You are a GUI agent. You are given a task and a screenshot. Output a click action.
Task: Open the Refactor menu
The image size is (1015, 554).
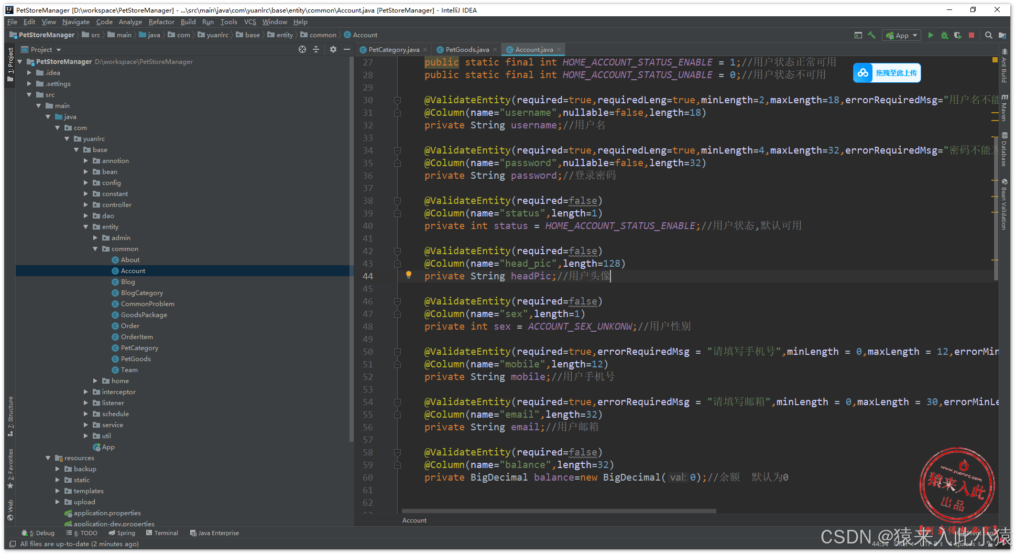tap(161, 22)
